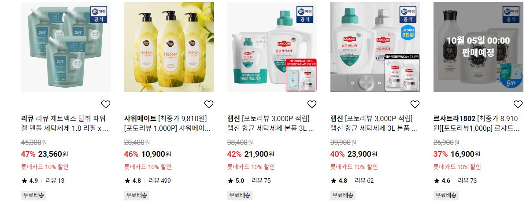This screenshot has width=530, height=207.
Task: Tap the heart icon for 르샤트라1802
Action: [x=518, y=104]
